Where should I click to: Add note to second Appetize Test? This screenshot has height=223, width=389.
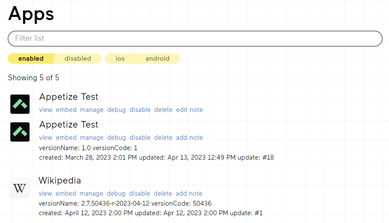click(189, 138)
